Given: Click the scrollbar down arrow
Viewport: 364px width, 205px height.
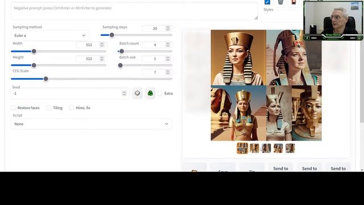Looking at the screenshot, I should (x=362, y=170).
